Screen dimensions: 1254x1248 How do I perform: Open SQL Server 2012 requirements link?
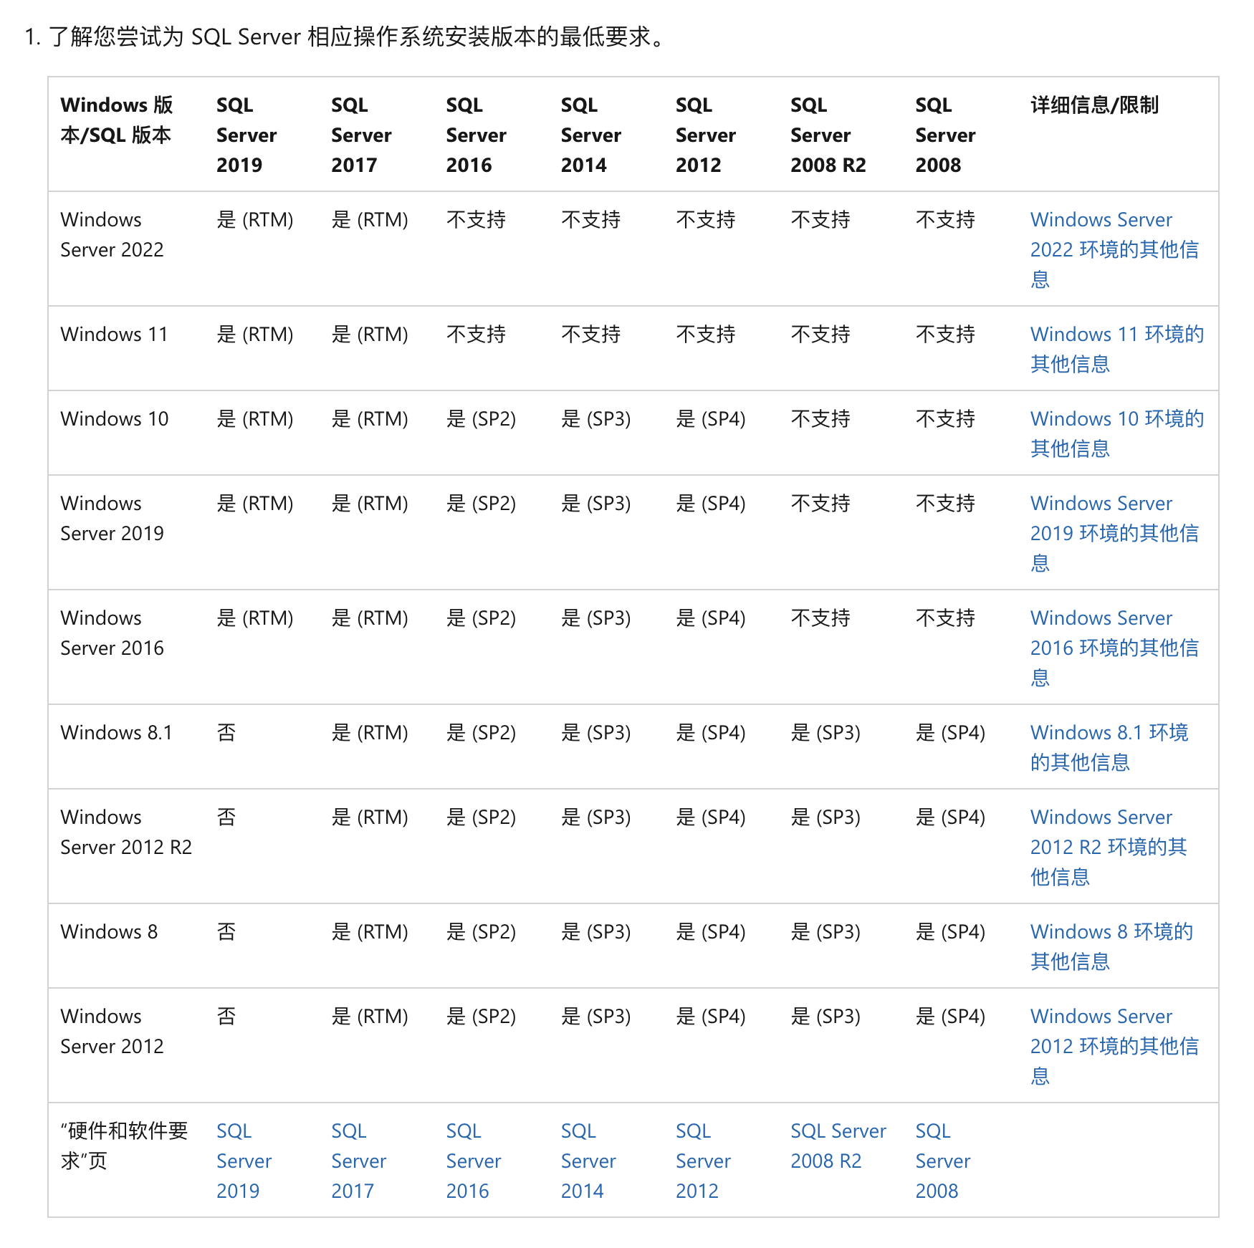tap(703, 1161)
